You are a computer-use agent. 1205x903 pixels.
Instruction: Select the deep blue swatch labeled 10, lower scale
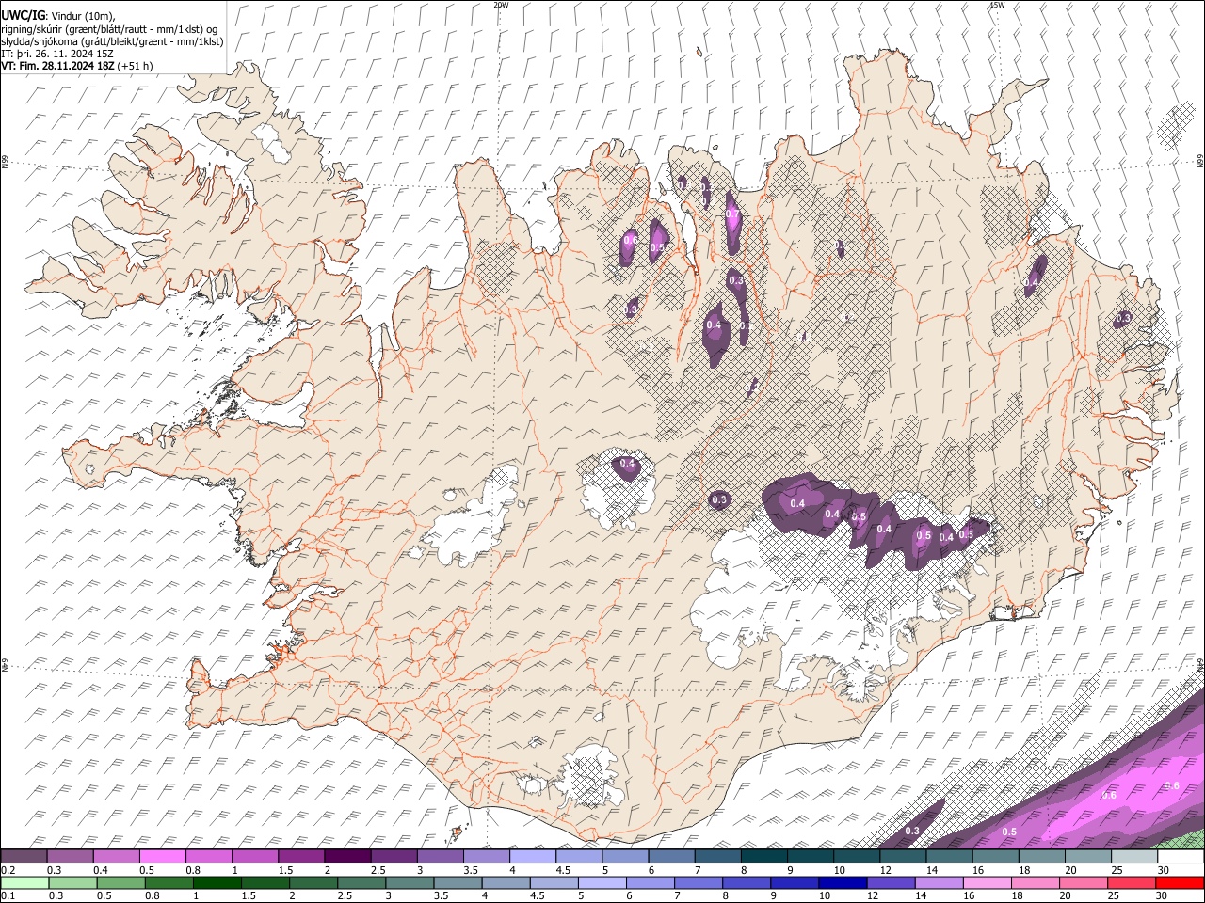(843, 883)
